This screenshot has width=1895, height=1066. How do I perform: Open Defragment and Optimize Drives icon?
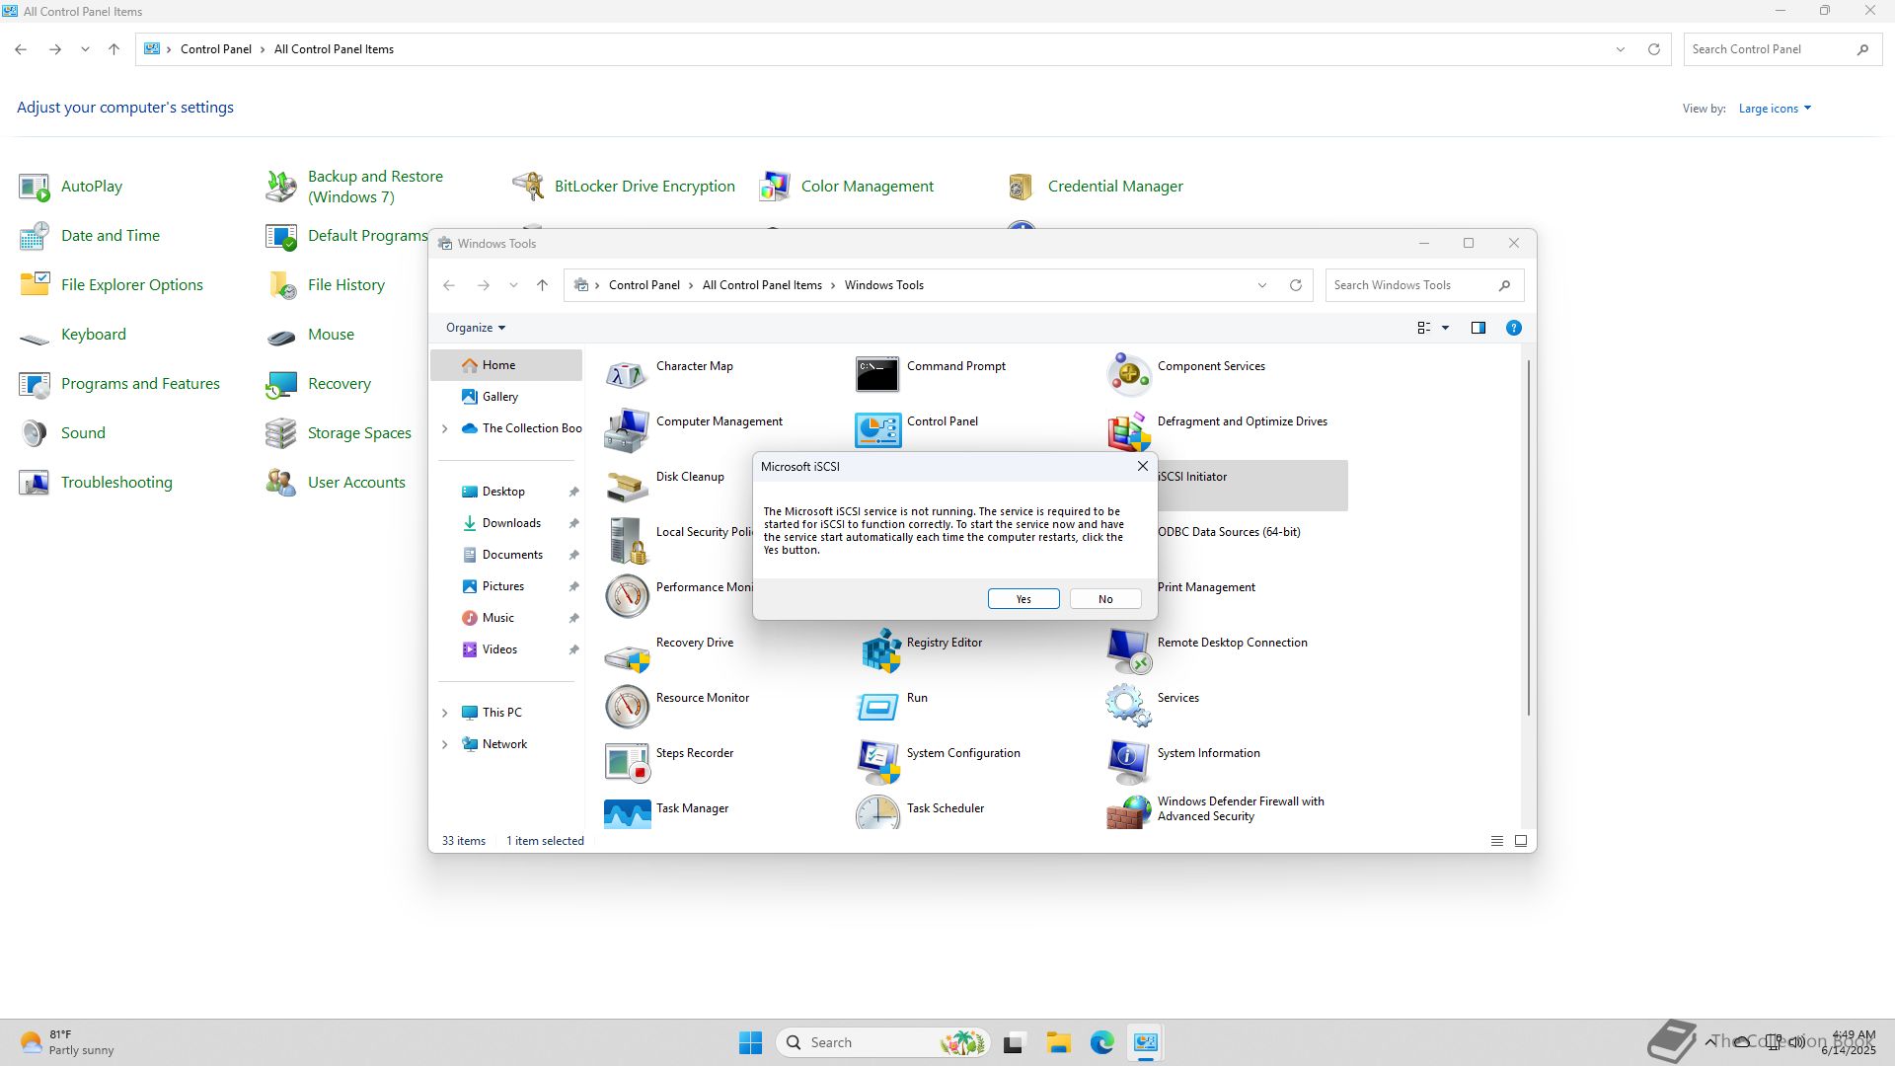pyautogui.click(x=1128, y=430)
